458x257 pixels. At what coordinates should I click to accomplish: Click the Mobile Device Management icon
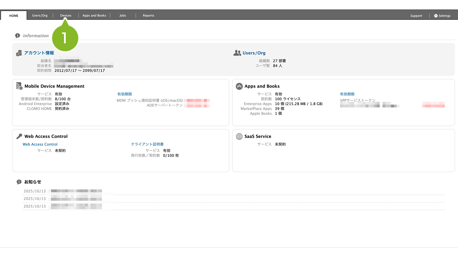19,86
